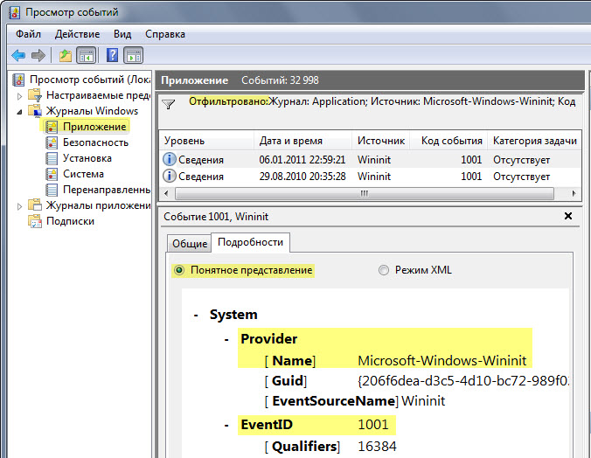This screenshot has width=591, height=458.
Task: Click the Forward arrow in the toolbar
Action: pos(38,55)
